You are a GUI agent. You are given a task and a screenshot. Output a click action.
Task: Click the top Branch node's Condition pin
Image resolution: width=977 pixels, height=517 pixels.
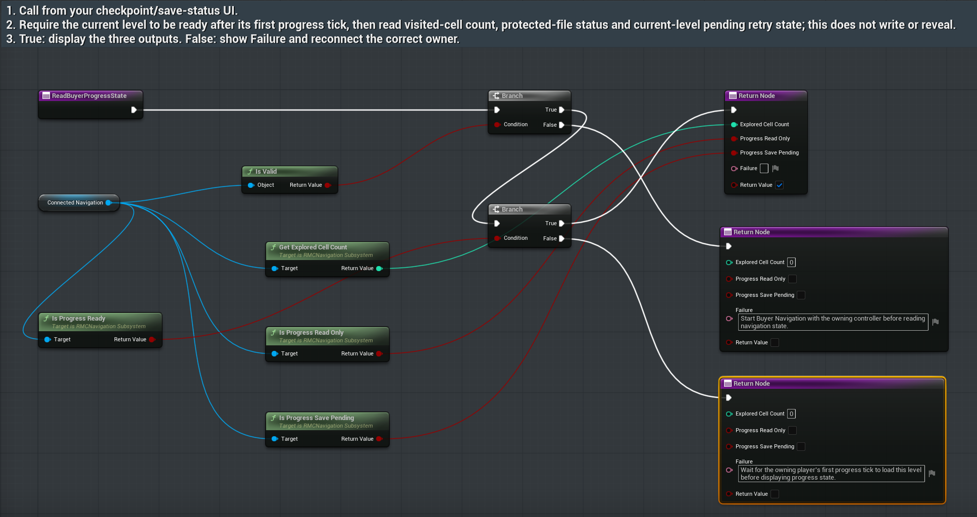[x=497, y=125]
